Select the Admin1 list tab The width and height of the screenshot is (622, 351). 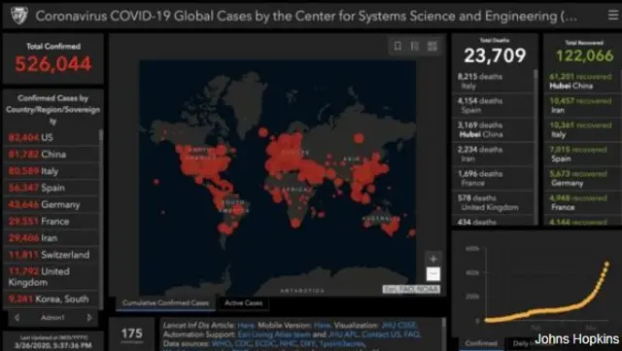52,318
